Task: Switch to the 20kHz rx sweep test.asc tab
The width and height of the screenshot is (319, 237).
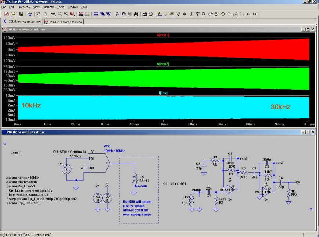Action: pos(22,22)
